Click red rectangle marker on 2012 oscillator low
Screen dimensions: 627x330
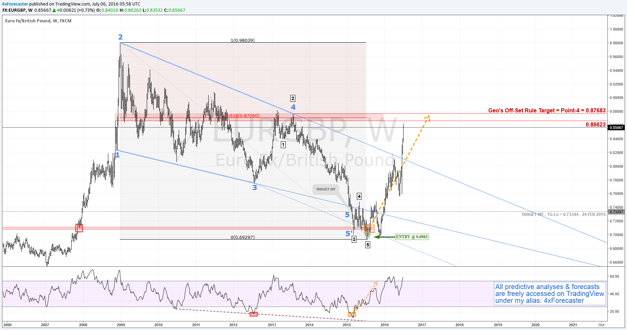click(254, 314)
